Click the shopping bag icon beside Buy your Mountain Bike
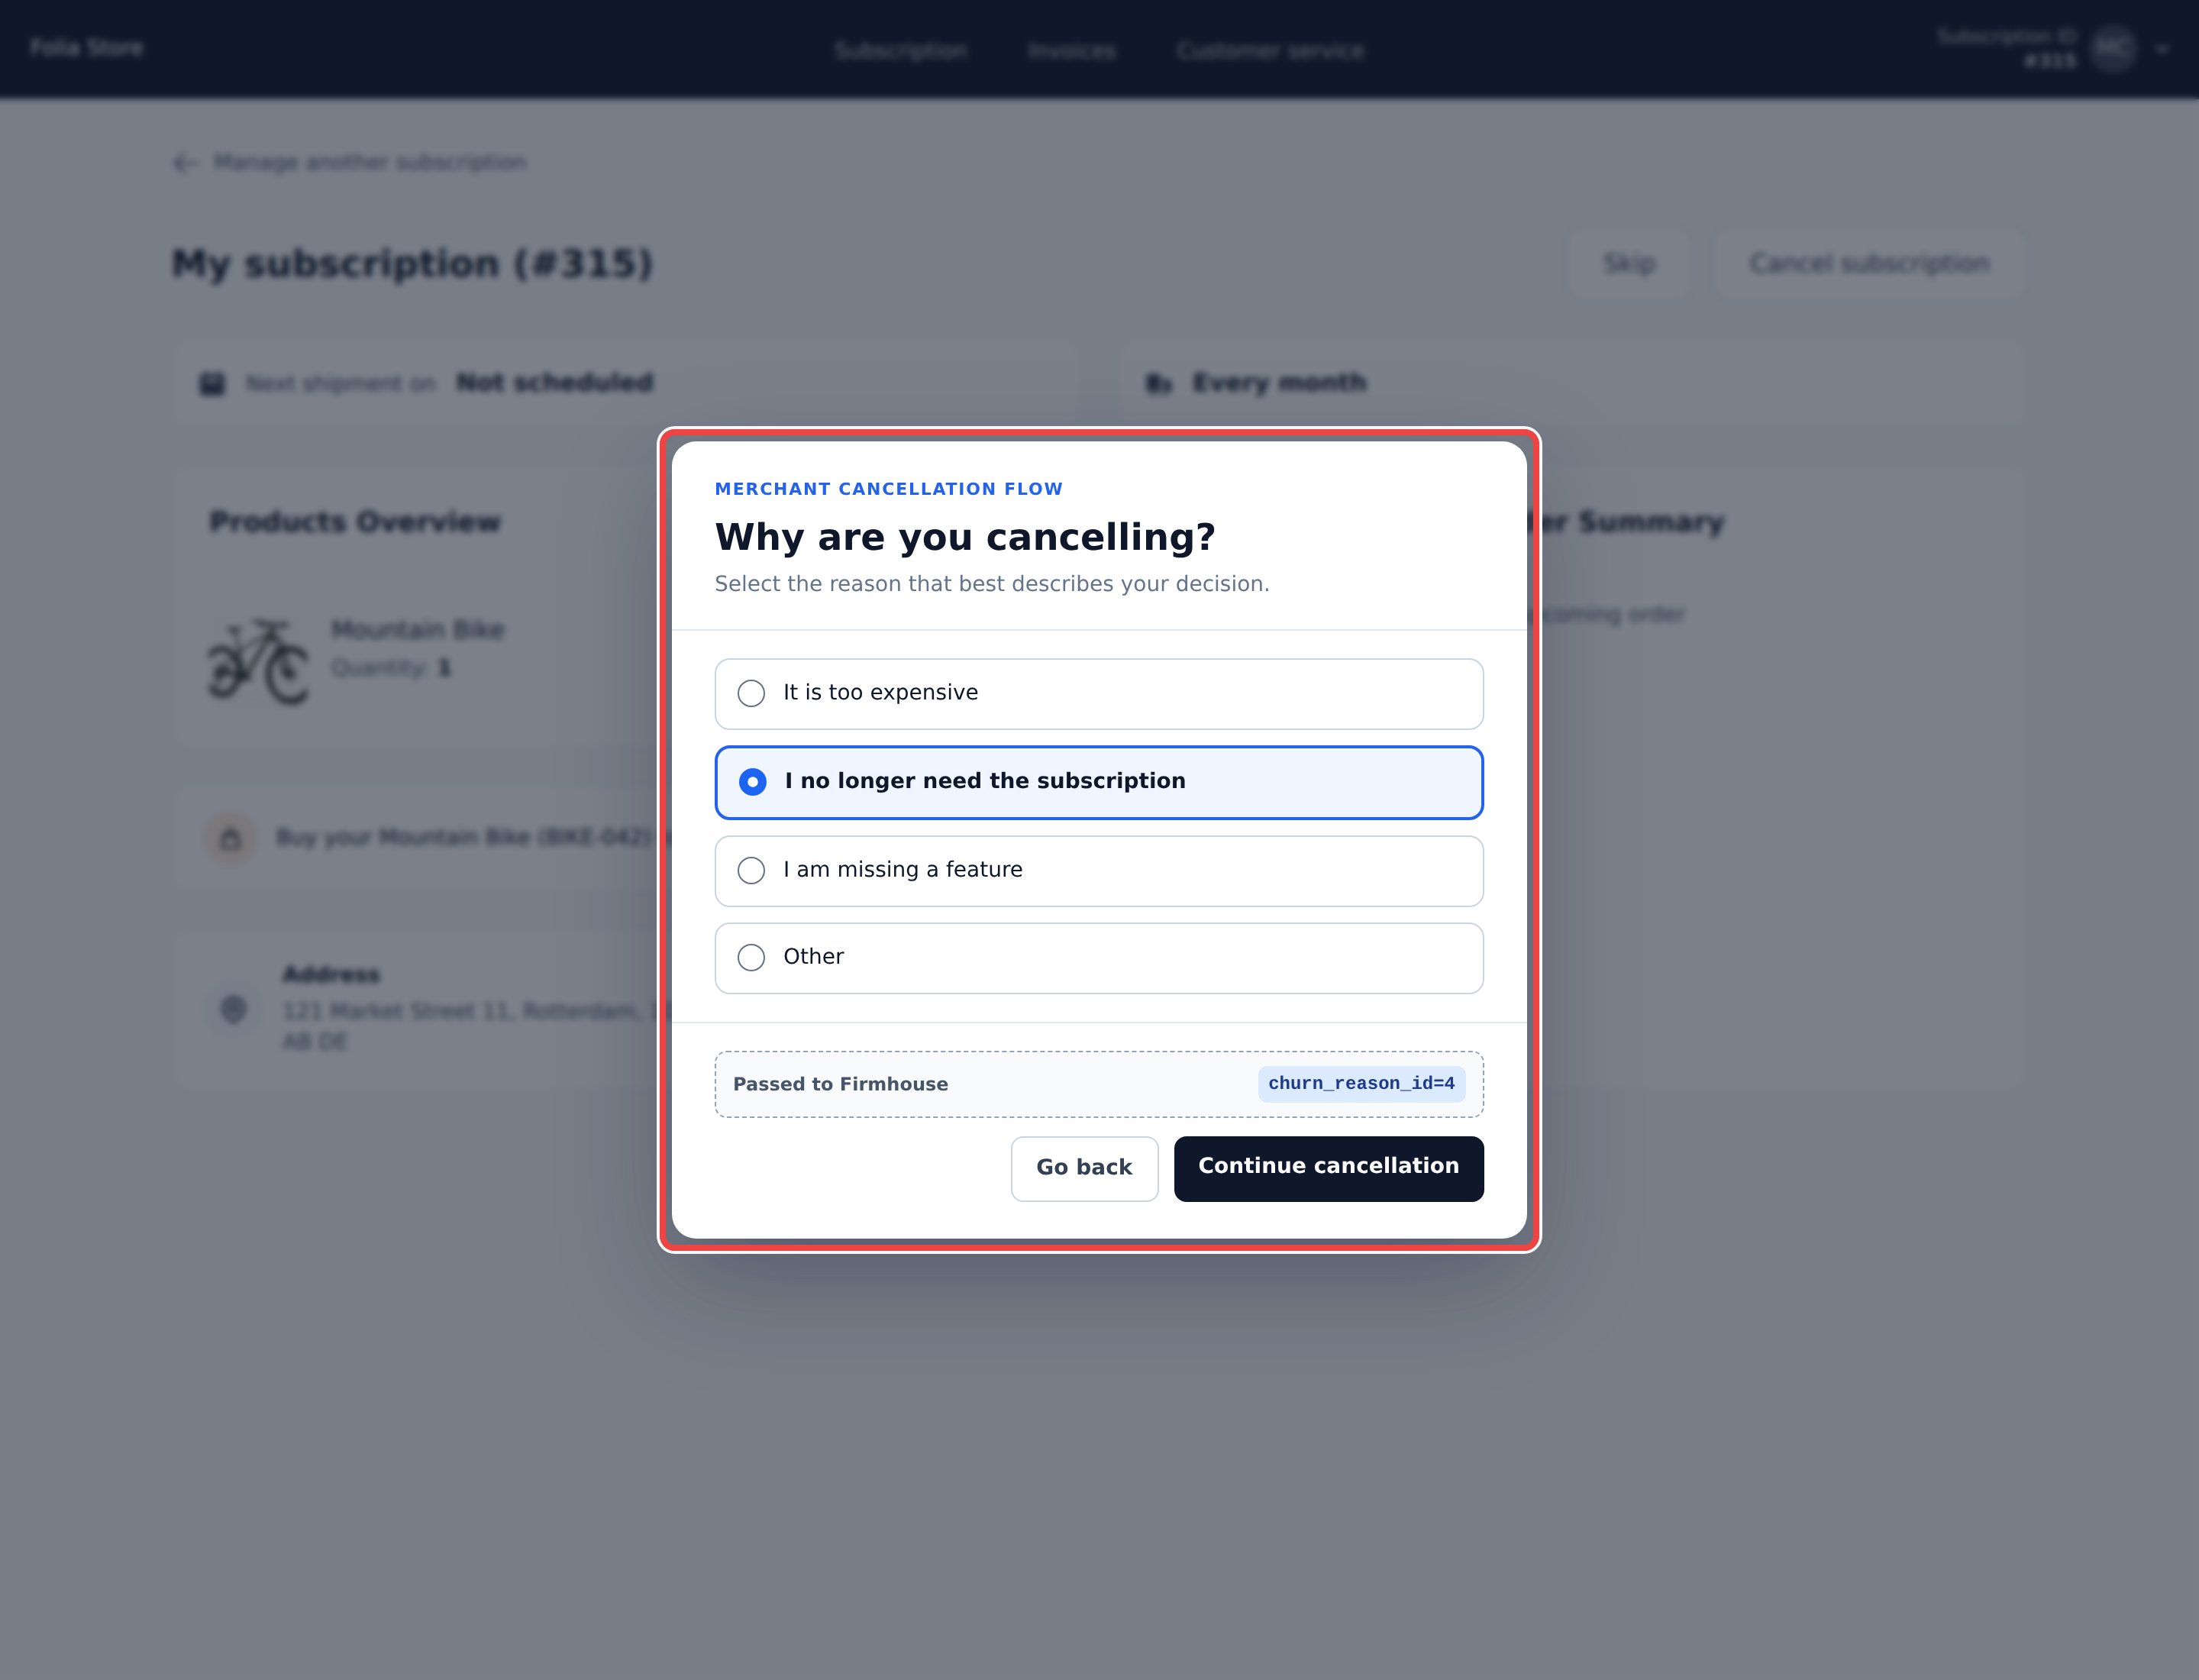The image size is (2199, 1680). coord(230,838)
